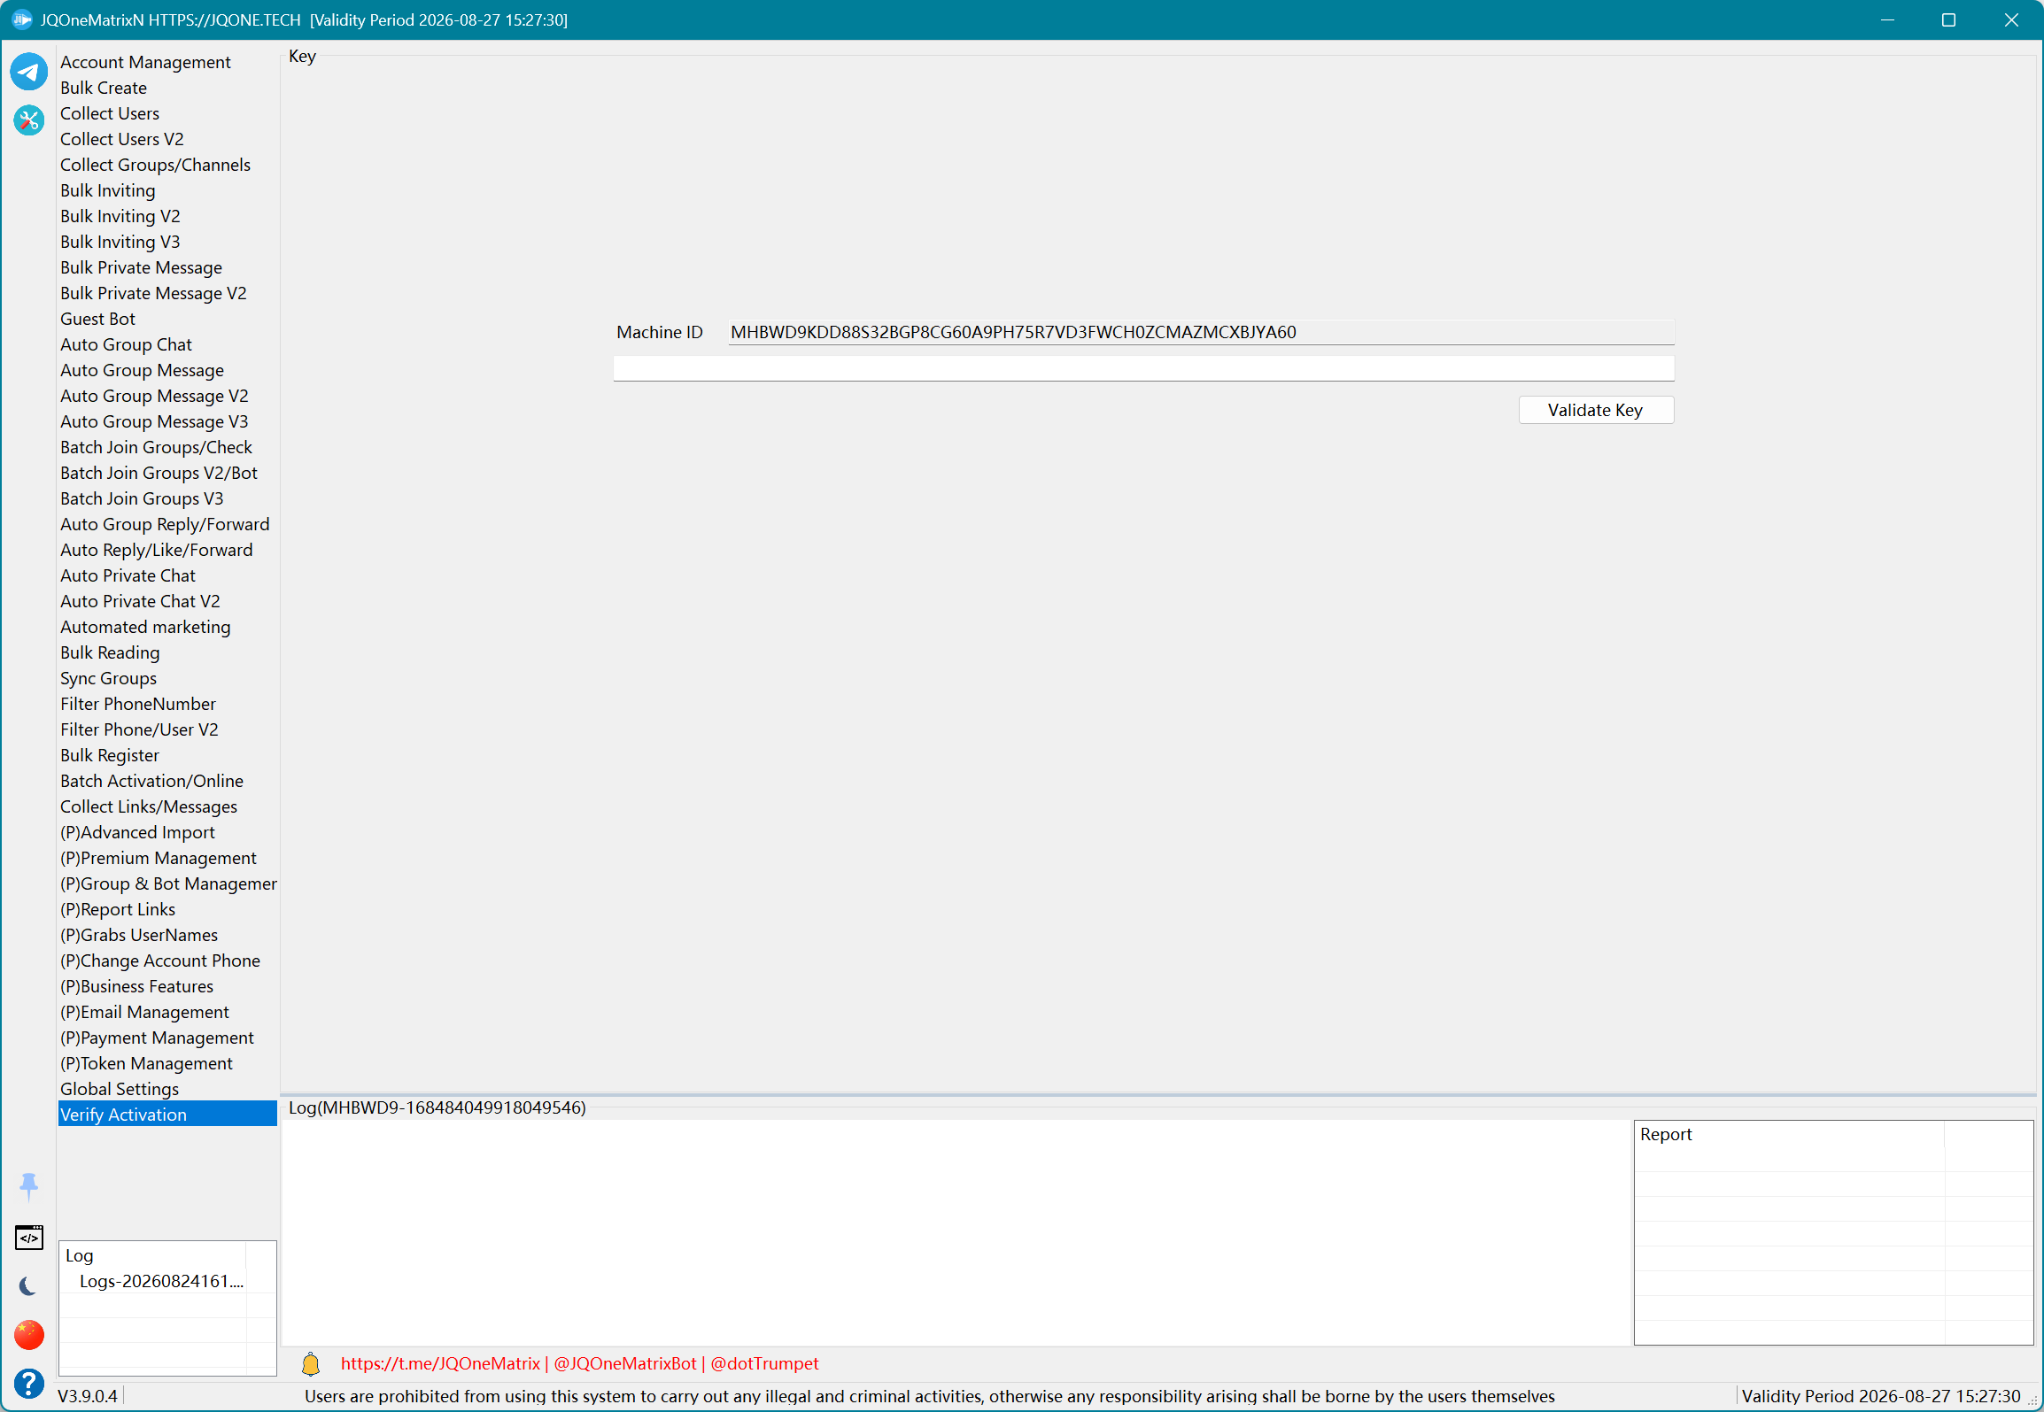Click the Report column header
Screen dimensions: 2044x1412
pos(1789,1135)
